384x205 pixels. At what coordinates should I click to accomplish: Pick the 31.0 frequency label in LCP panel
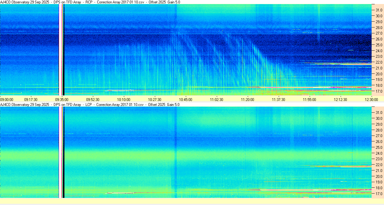[x=379, y=113]
